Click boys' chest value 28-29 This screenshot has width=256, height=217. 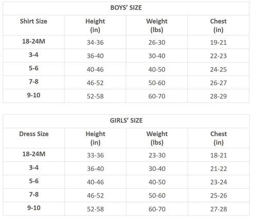[218, 96]
